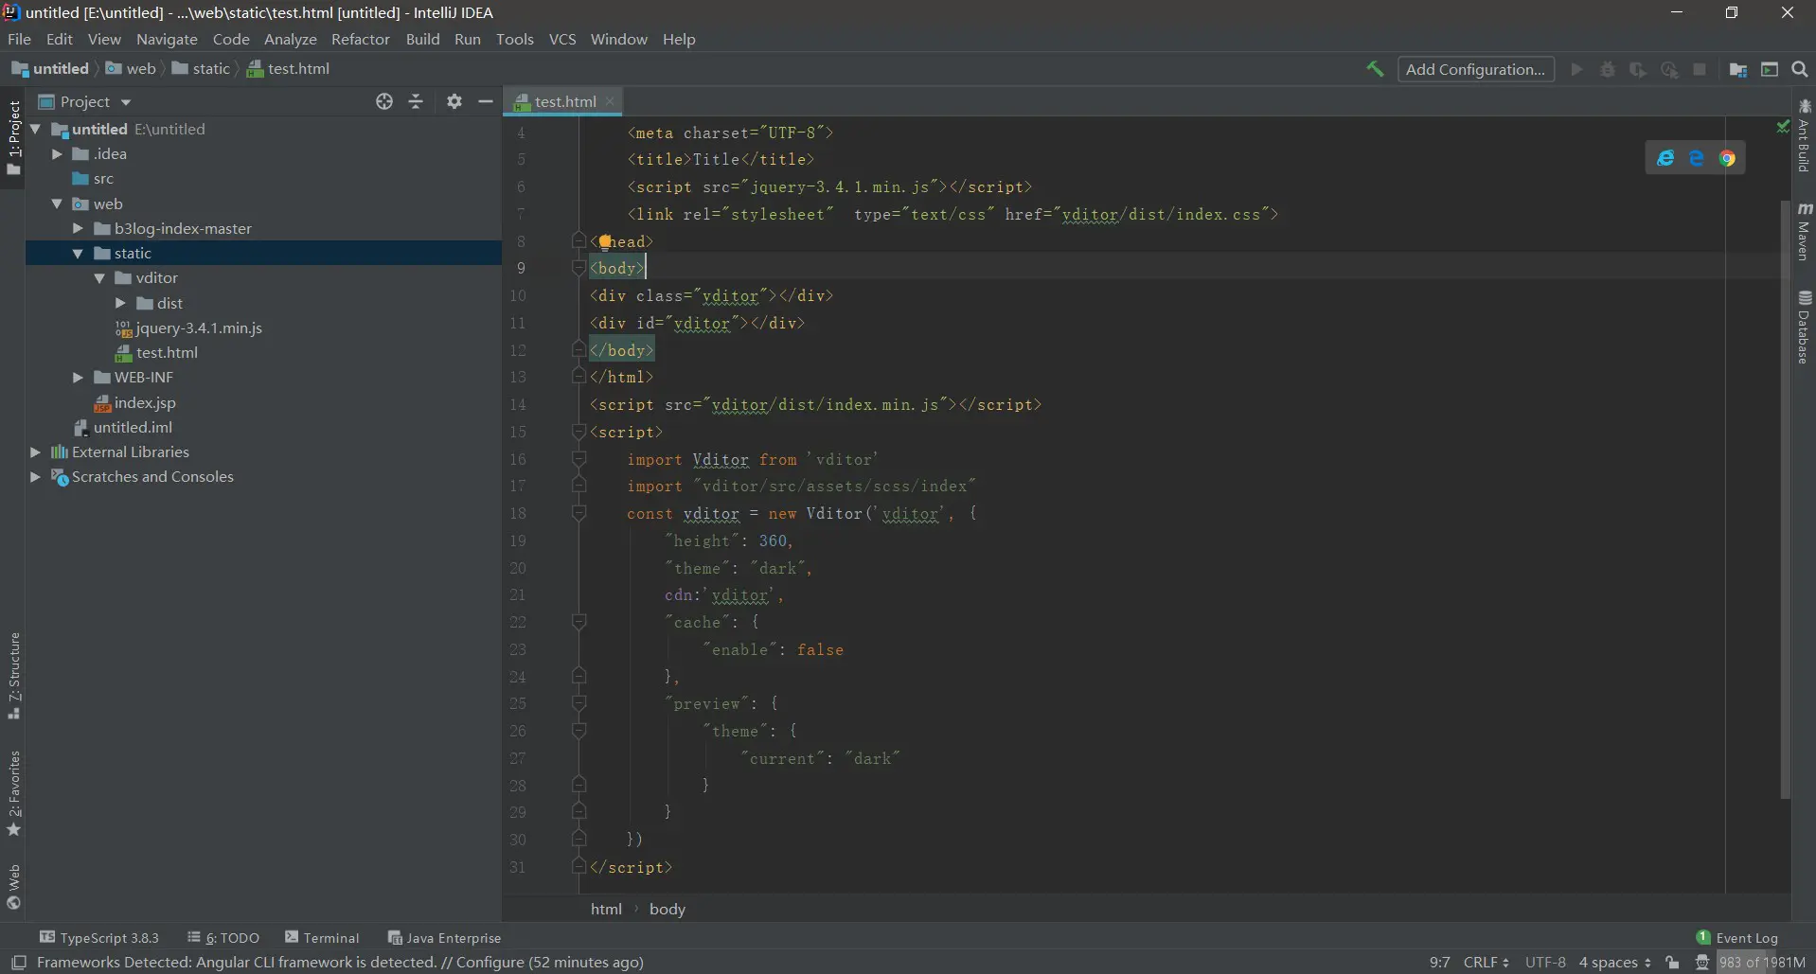This screenshot has width=1816, height=974.
Task: Open Project panel settings gear
Action: tap(454, 101)
